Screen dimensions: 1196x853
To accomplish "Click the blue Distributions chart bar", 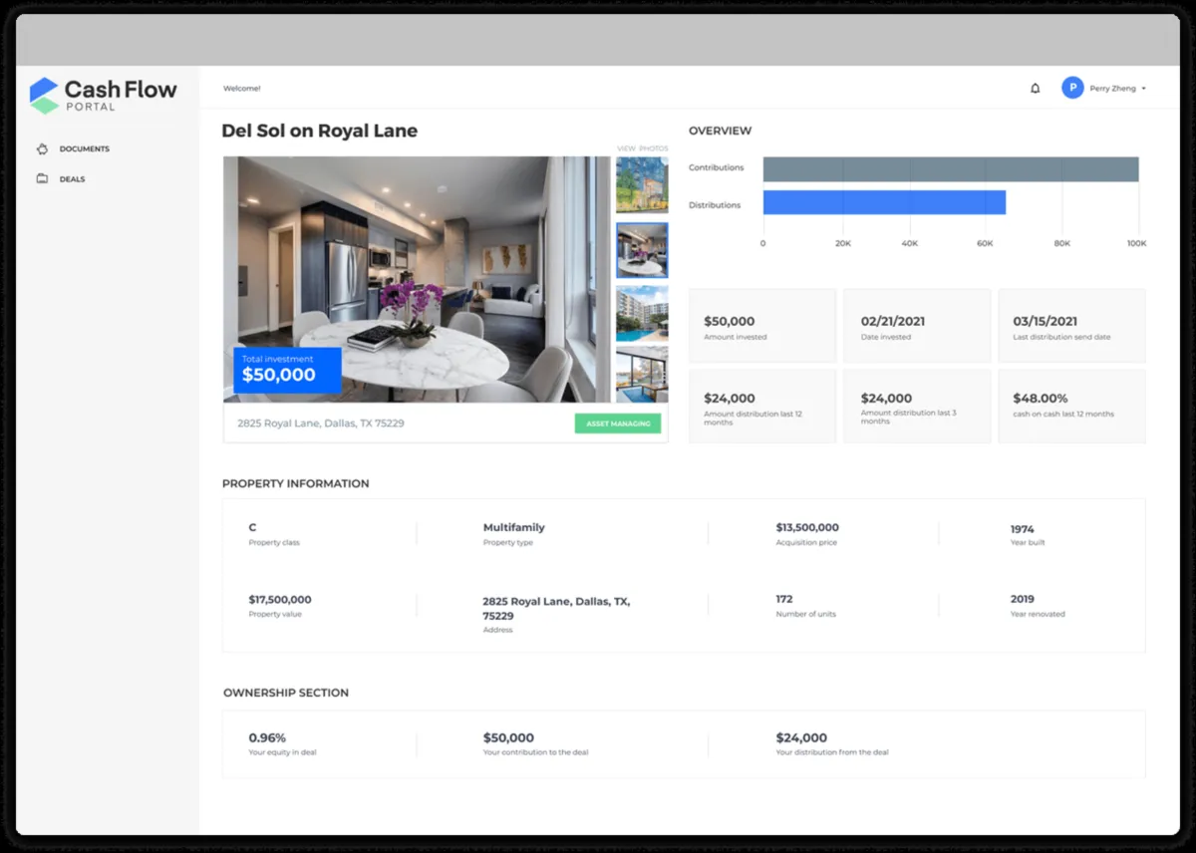I will click(884, 202).
